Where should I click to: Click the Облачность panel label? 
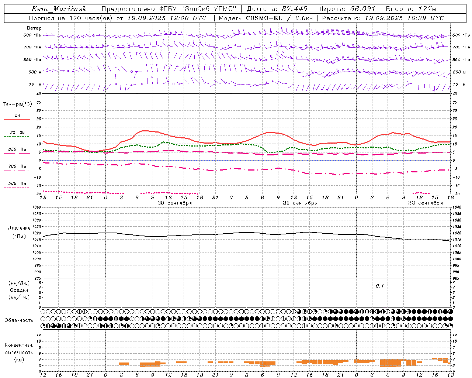point(19,320)
